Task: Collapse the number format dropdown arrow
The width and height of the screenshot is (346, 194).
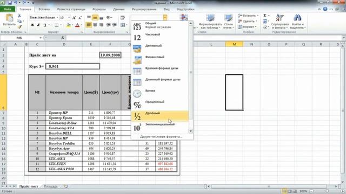Action: pos(165,18)
